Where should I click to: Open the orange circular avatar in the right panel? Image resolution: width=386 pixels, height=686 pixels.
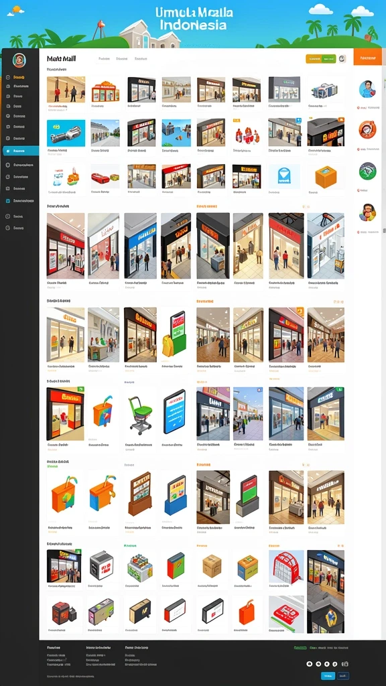click(367, 129)
